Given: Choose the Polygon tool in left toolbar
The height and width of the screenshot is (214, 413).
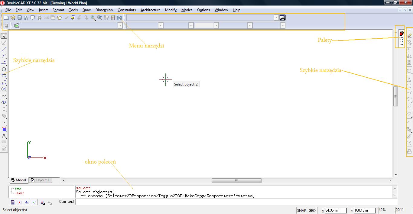Looking at the screenshot, I should pos(4,69).
